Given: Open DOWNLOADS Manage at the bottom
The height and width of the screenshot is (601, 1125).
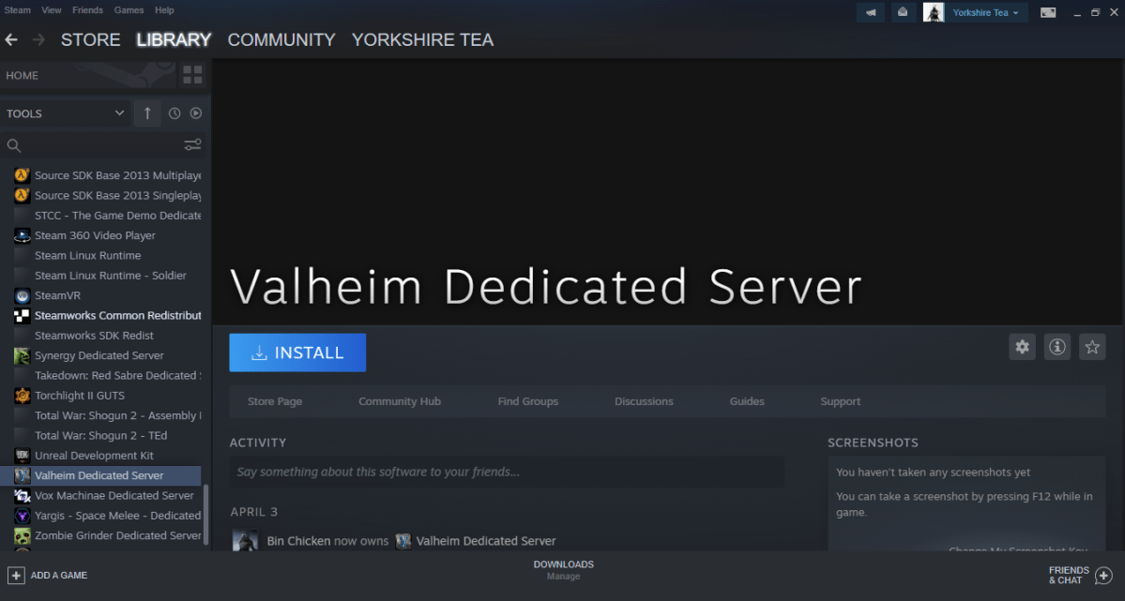Looking at the screenshot, I should click(x=563, y=569).
